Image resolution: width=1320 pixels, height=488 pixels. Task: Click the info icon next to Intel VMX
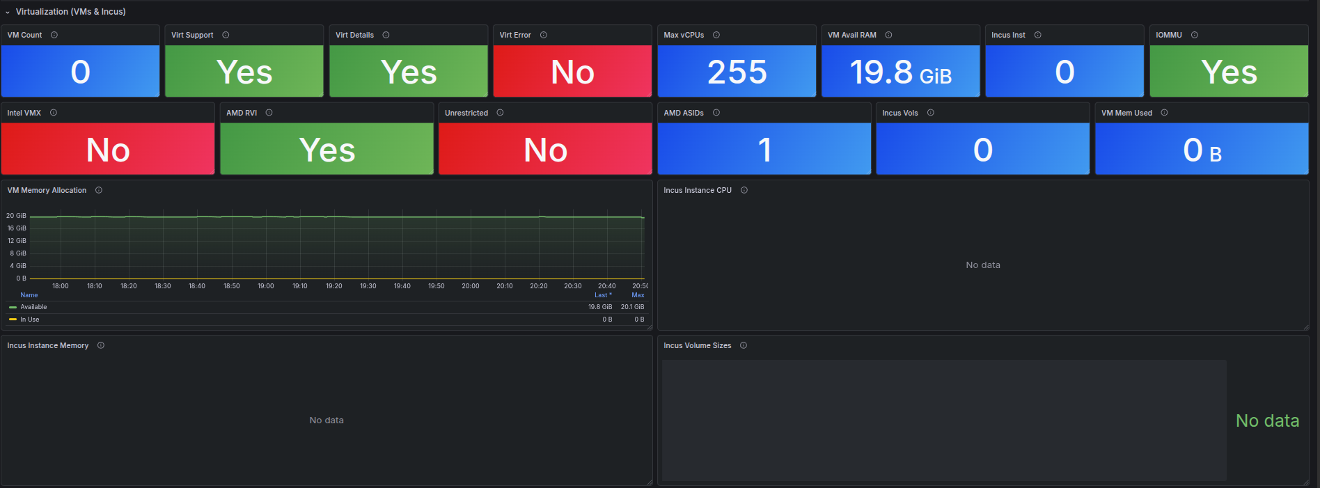(54, 113)
